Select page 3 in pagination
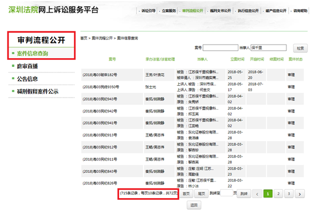Viewport: 319px width, 213px height. pyautogui.click(x=289, y=194)
